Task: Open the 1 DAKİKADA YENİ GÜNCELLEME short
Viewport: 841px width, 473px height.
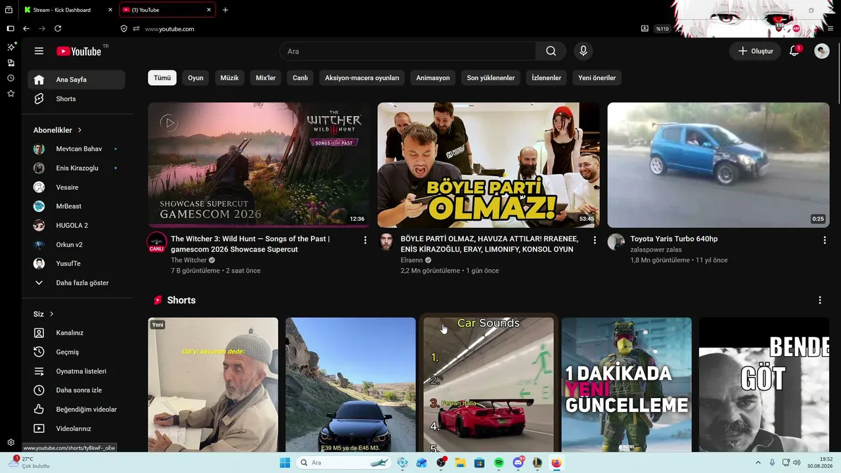Action: (x=626, y=384)
